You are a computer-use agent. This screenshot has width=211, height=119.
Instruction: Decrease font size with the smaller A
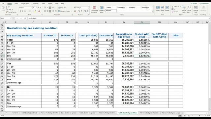41,8
